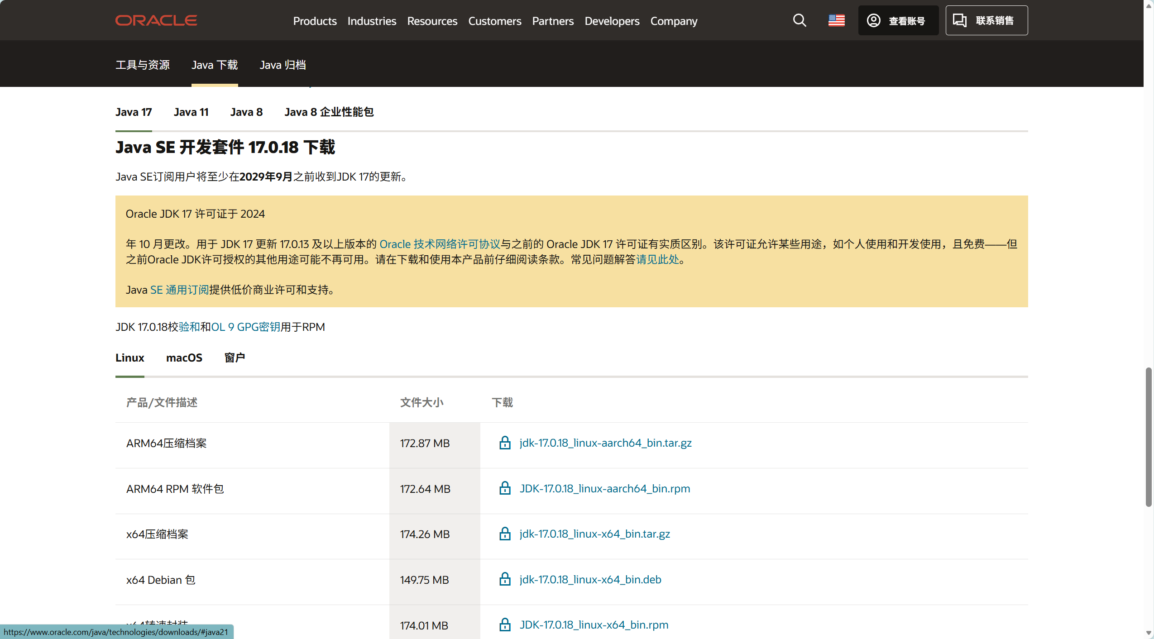This screenshot has width=1154, height=639.
Task: Open the Products menu
Action: [315, 21]
